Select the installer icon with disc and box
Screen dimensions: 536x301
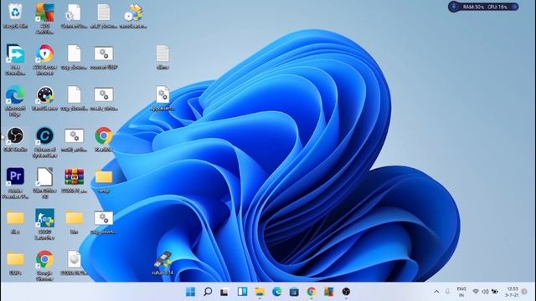click(x=133, y=16)
